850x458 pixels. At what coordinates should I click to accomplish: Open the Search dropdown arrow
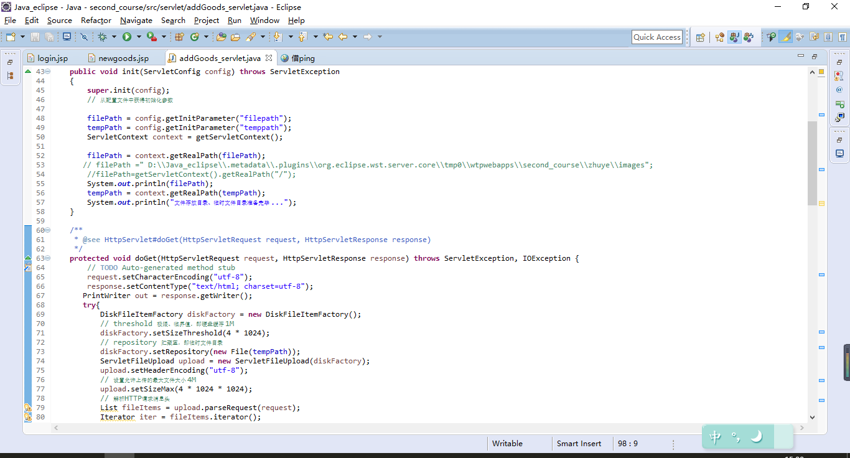tap(263, 37)
